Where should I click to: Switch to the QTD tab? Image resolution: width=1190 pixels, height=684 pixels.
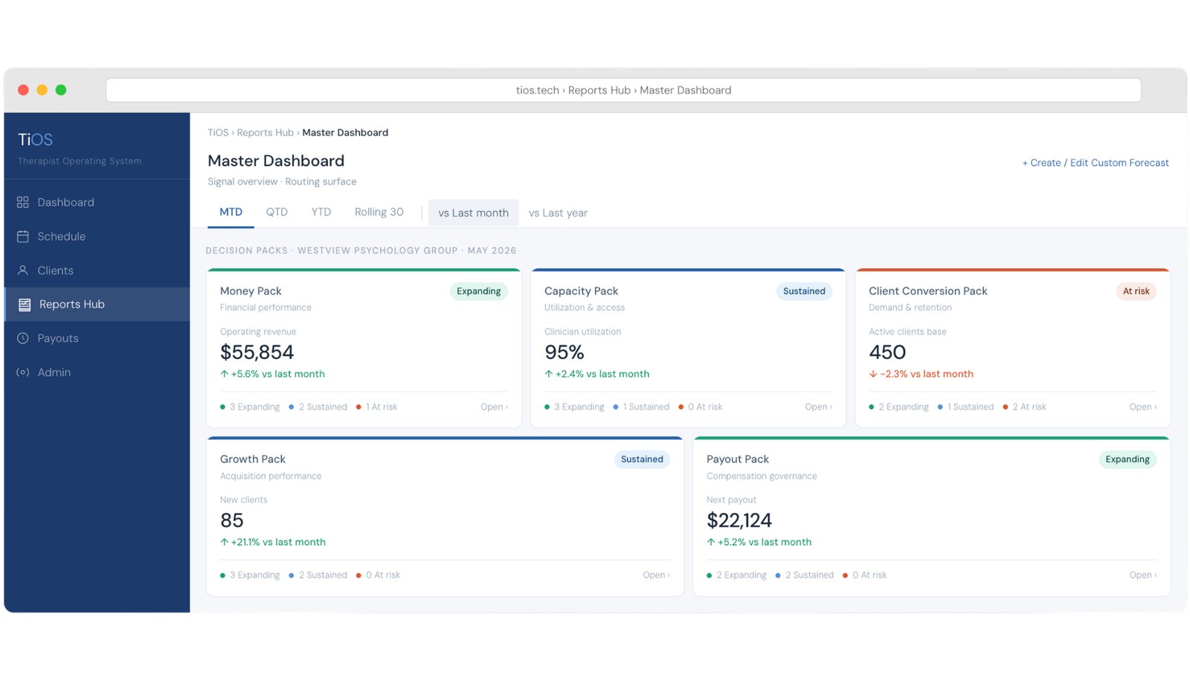pos(277,213)
